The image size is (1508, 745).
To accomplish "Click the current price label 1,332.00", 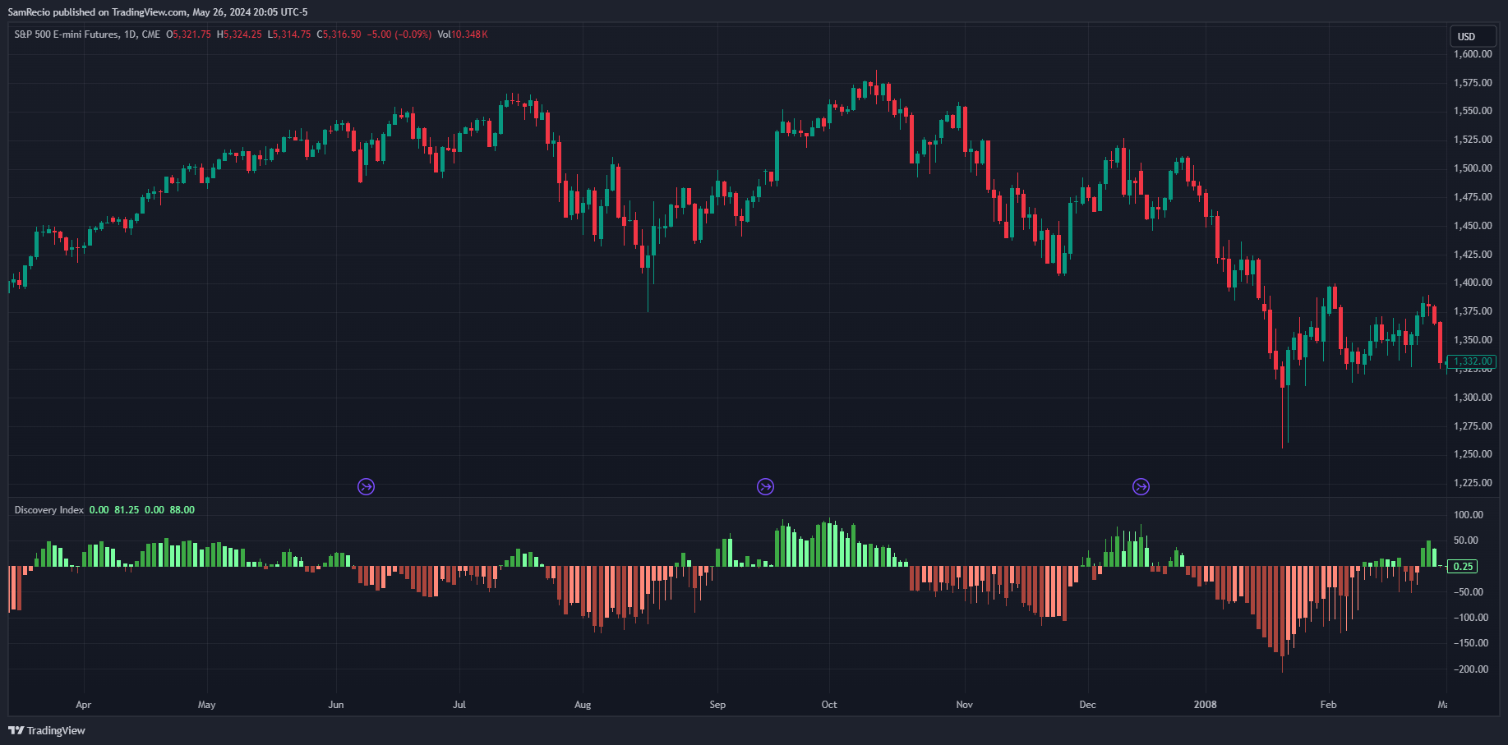I will tap(1473, 361).
